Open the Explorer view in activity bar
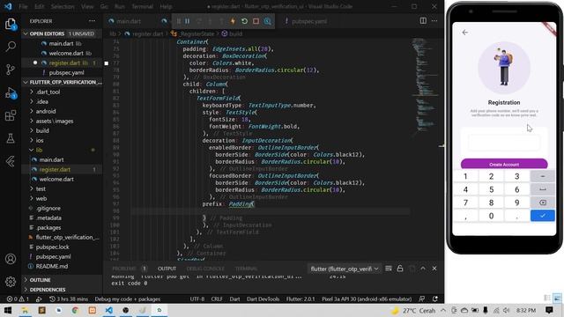Viewport: 564px width, 317px height. tap(11, 25)
